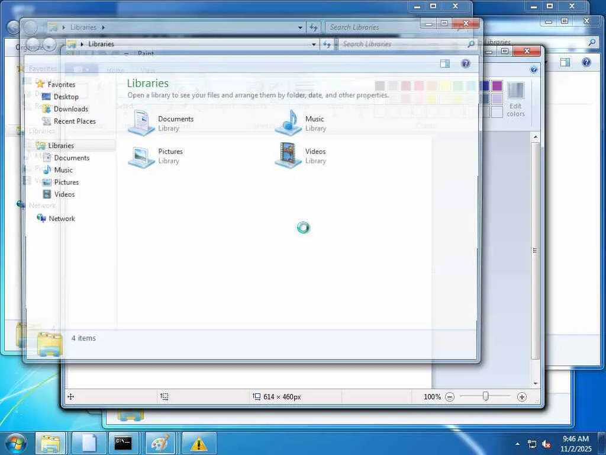Open the Music library icon in the file list
The height and width of the screenshot is (455, 606).
tap(288, 123)
